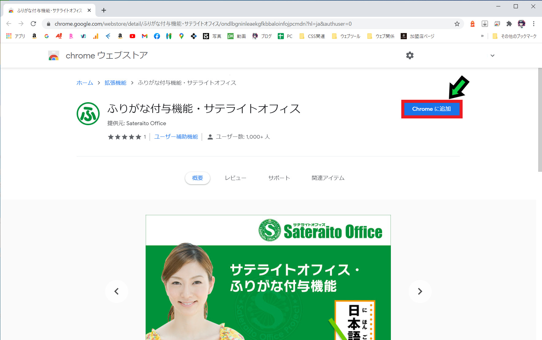View site security lock info
The height and width of the screenshot is (340, 542).
[48, 24]
